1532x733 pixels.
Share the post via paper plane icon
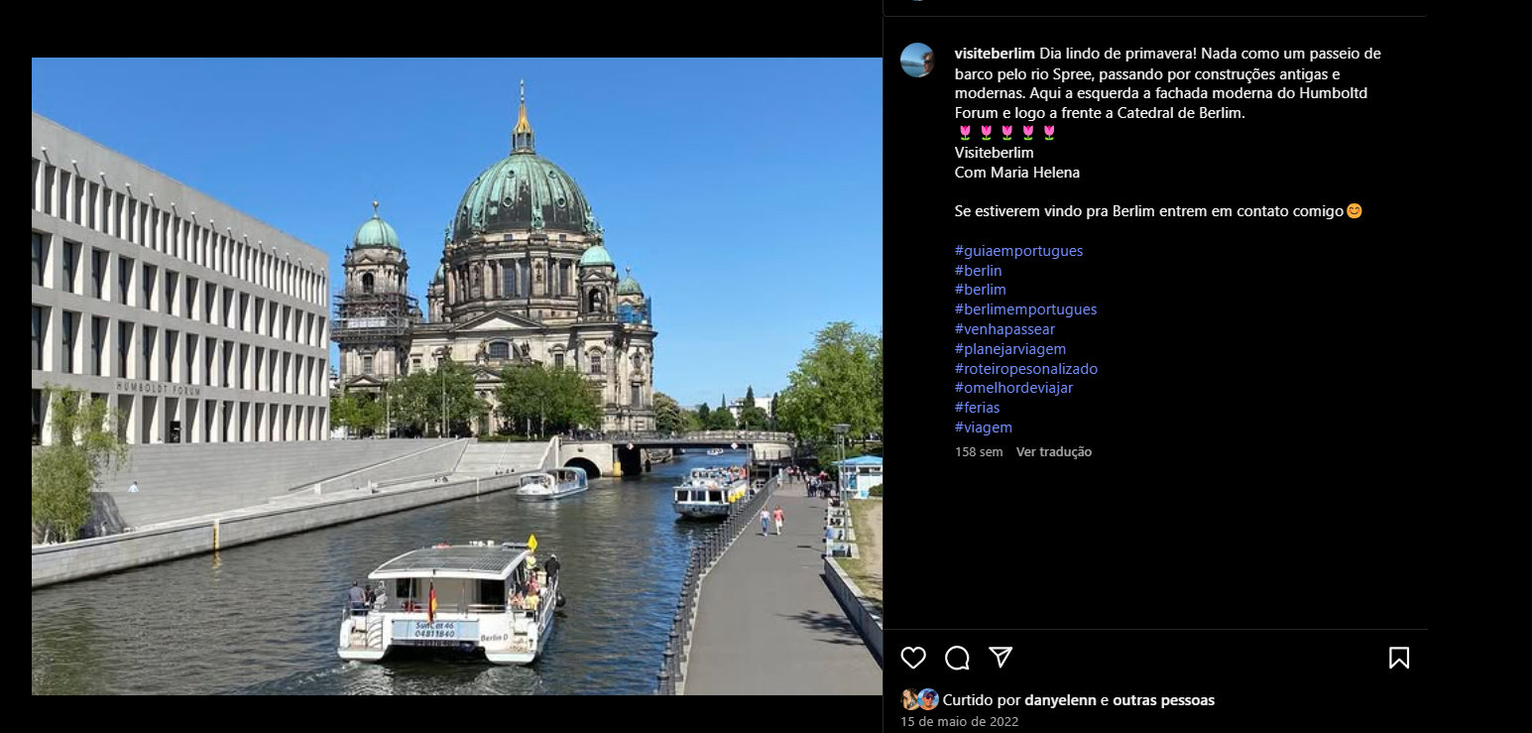(1001, 658)
